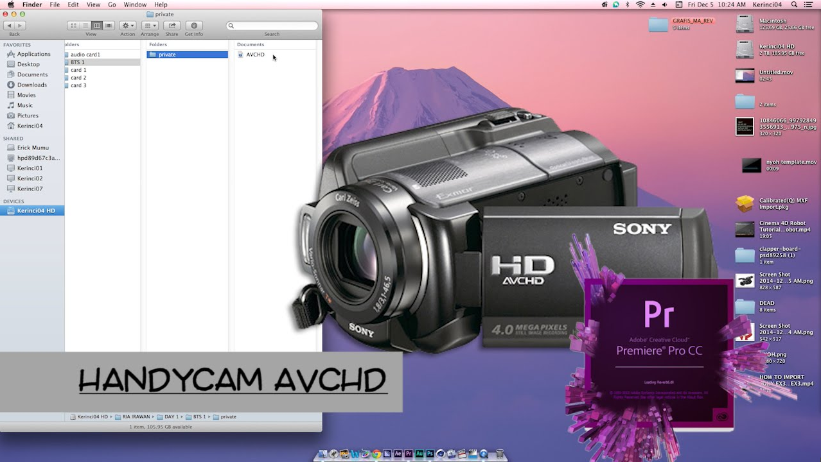Open the Window menu

(x=135, y=4)
